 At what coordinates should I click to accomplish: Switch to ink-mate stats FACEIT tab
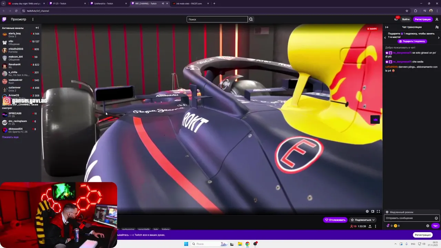[191, 3]
